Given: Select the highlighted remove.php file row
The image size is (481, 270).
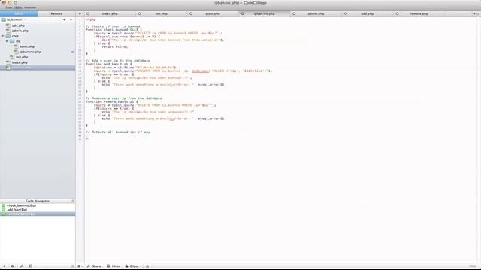Looking at the screenshot, I should (x=38, y=67).
